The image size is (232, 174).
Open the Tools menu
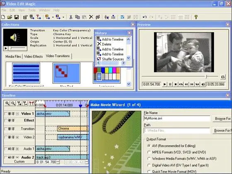[32, 10]
